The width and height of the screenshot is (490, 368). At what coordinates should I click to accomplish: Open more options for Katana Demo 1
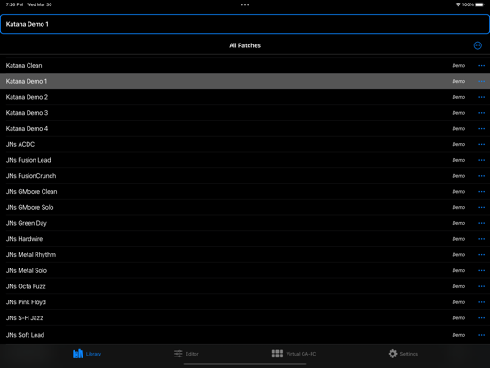(481, 81)
